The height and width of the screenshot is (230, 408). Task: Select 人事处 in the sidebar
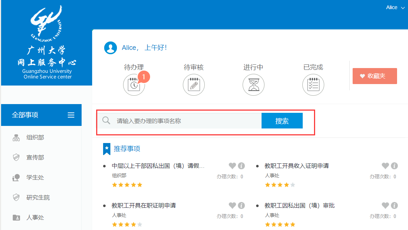click(x=35, y=218)
